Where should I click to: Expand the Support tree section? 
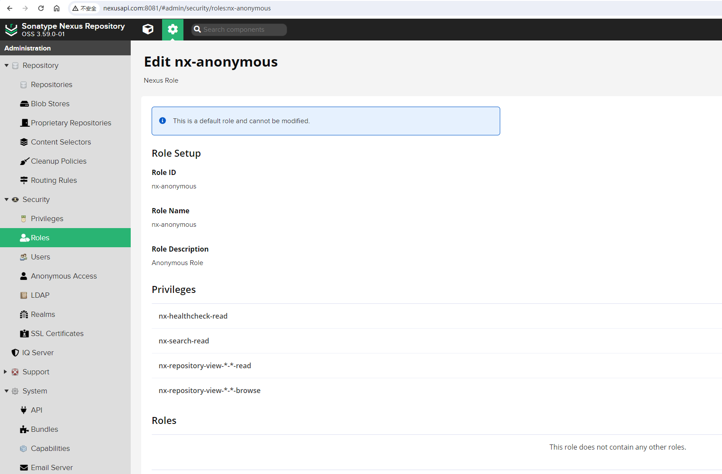tap(6, 372)
